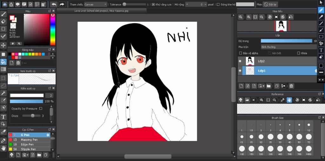Open the Tham chiếu Canvas dropdown
This screenshot has width=325, height=161.
click(96, 4)
